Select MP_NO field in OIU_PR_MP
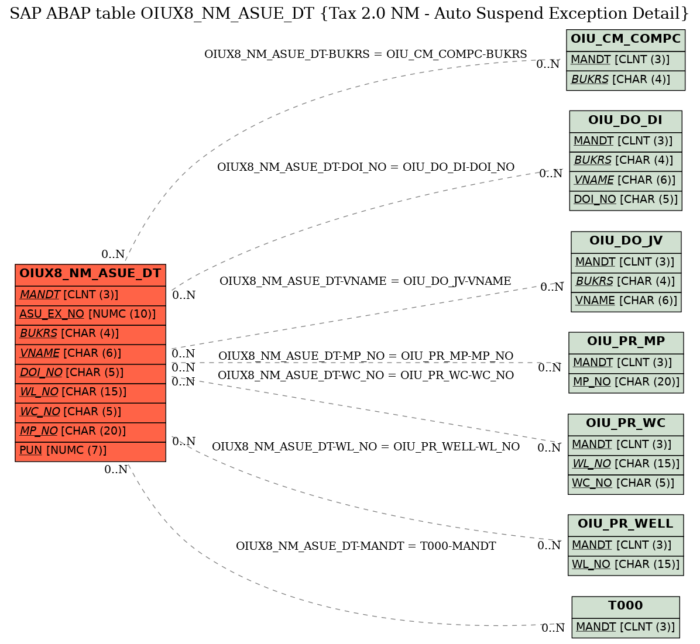 pyautogui.click(x=626, y=383)
